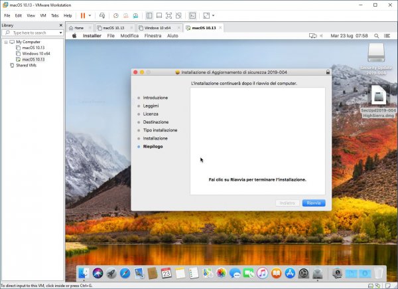Expand the power options dropdown arrow
Viewport: 398px width, 289px height.
91,15
